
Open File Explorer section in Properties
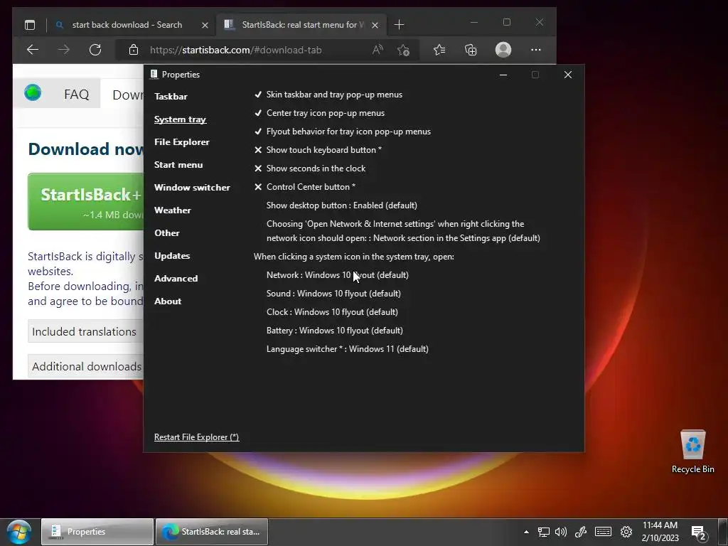pos(181,142)
